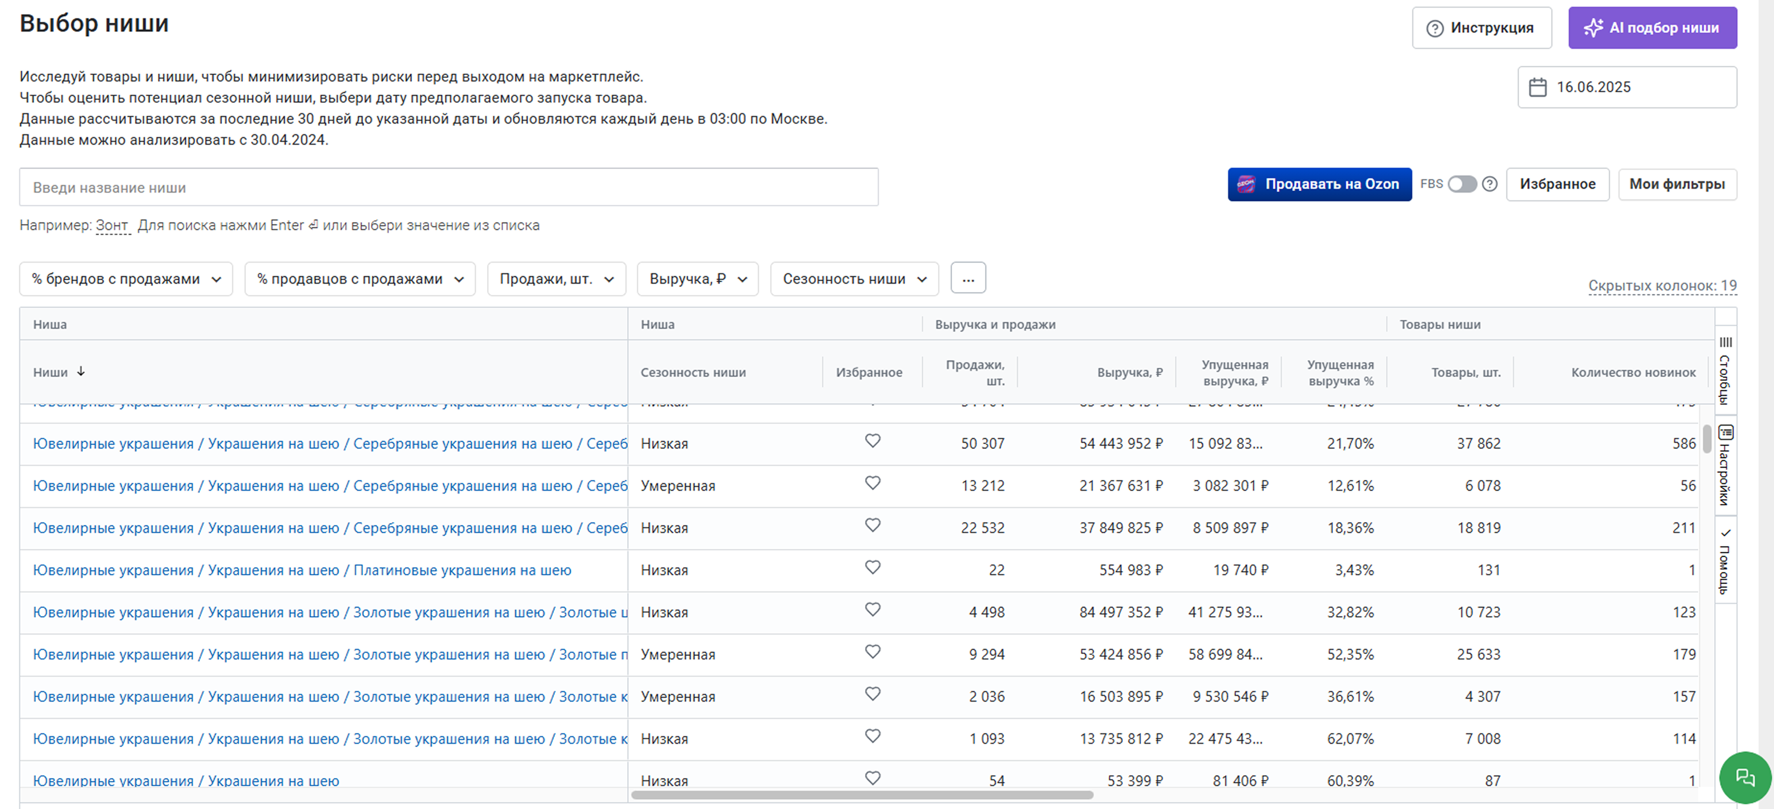
Task: Click the FBS help question icon
Action: pos(1490,185)
